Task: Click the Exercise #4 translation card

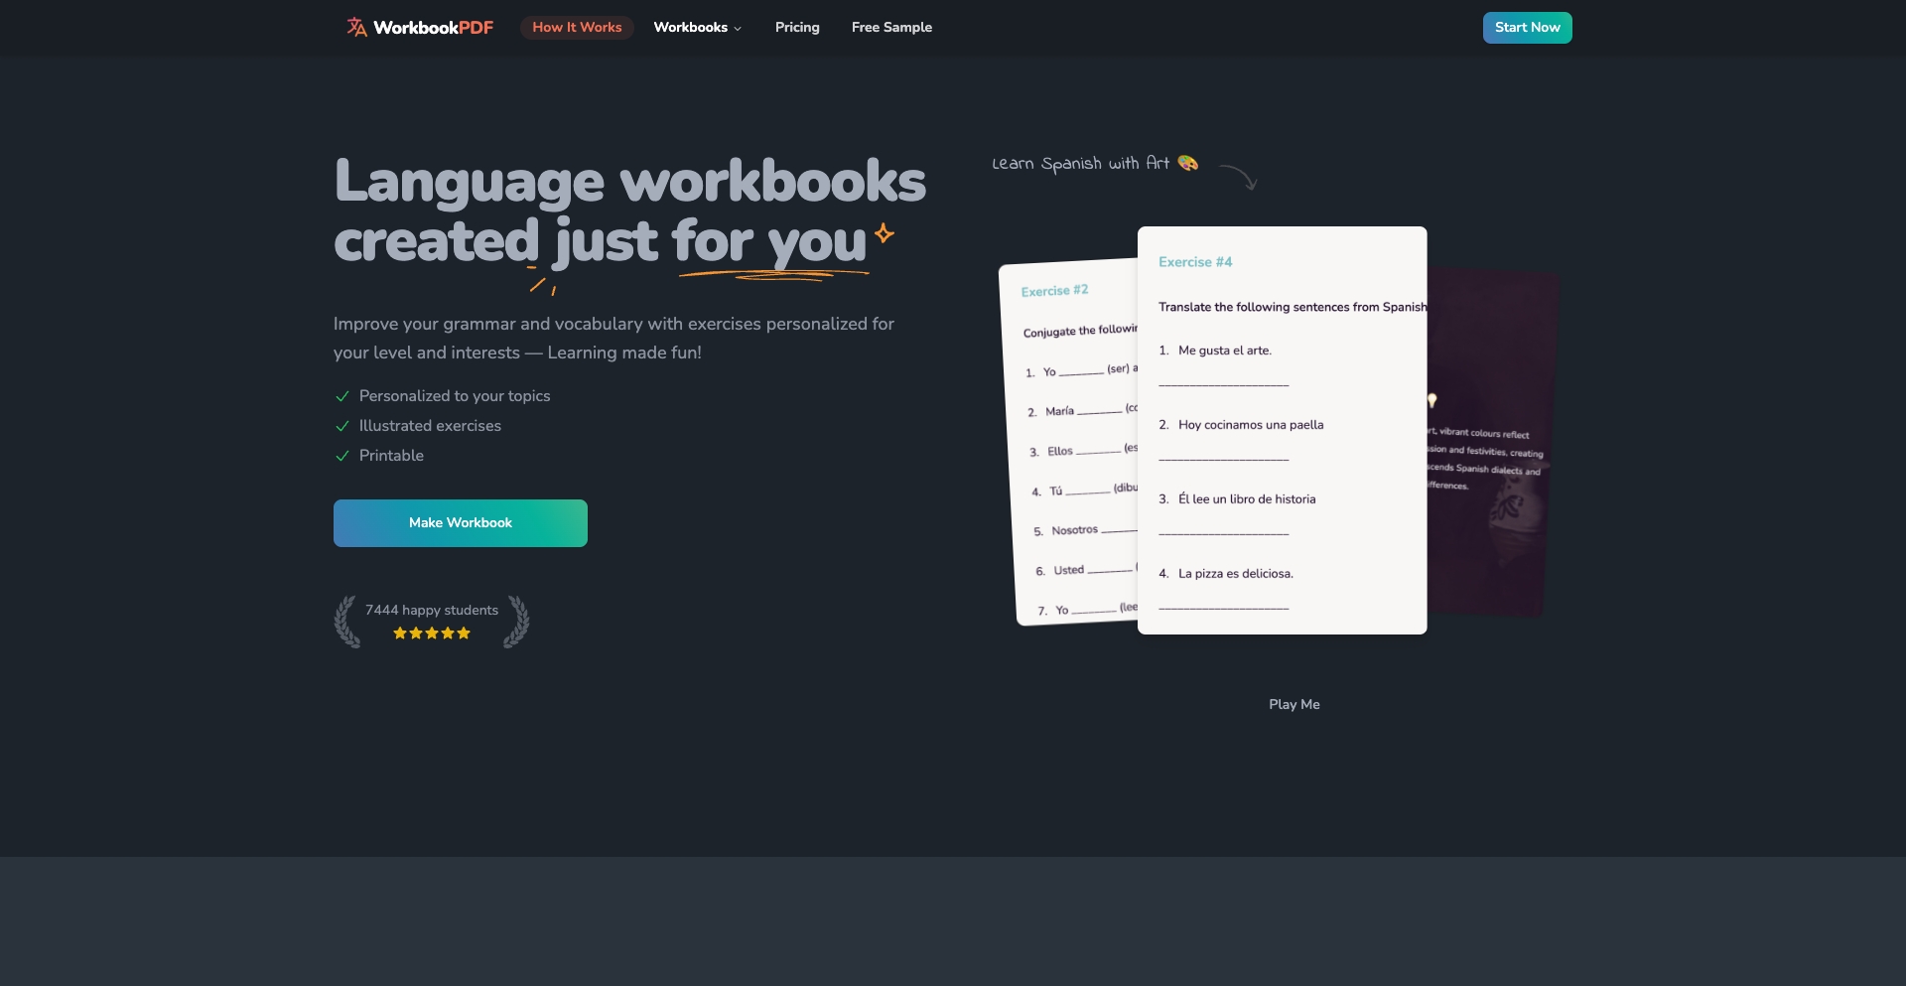Action: 1281,427
